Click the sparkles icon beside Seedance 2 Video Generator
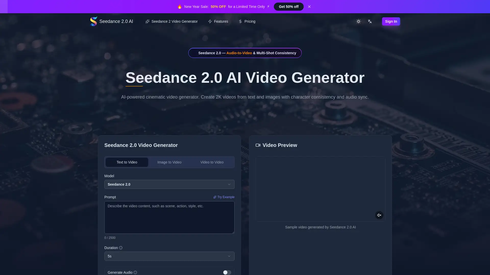 point(148,21)
